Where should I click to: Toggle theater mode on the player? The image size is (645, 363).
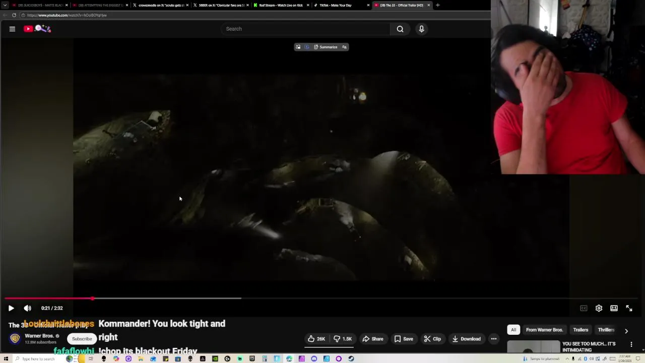(614, 308)
